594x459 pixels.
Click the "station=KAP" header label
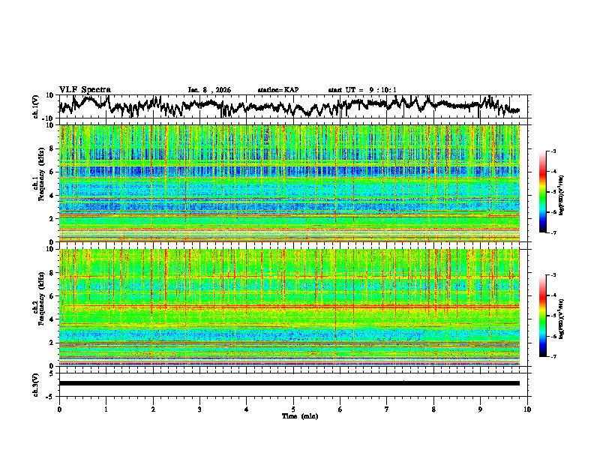(x=278, y=90)
